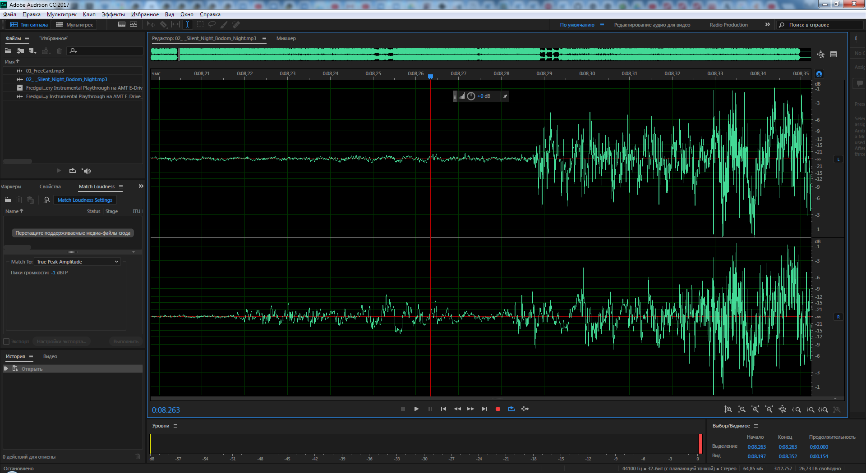Expand more workspaces with double arrow

[x=767, y=25]
